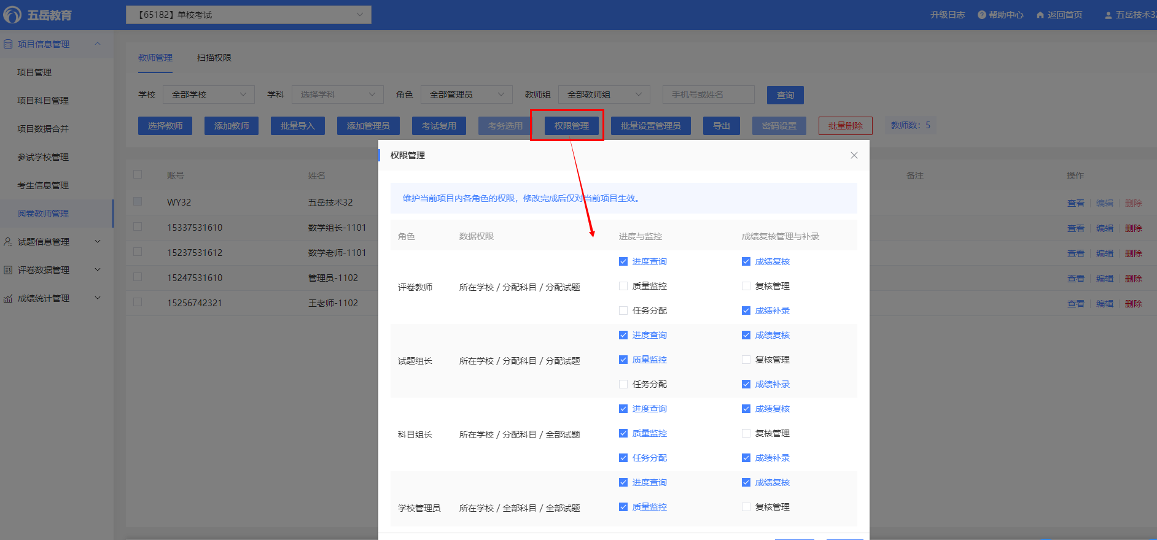This screenshot has height=540, width=1157.
Task: Click the 五岳教育 logo icon
Action: [x=12, y=15]
